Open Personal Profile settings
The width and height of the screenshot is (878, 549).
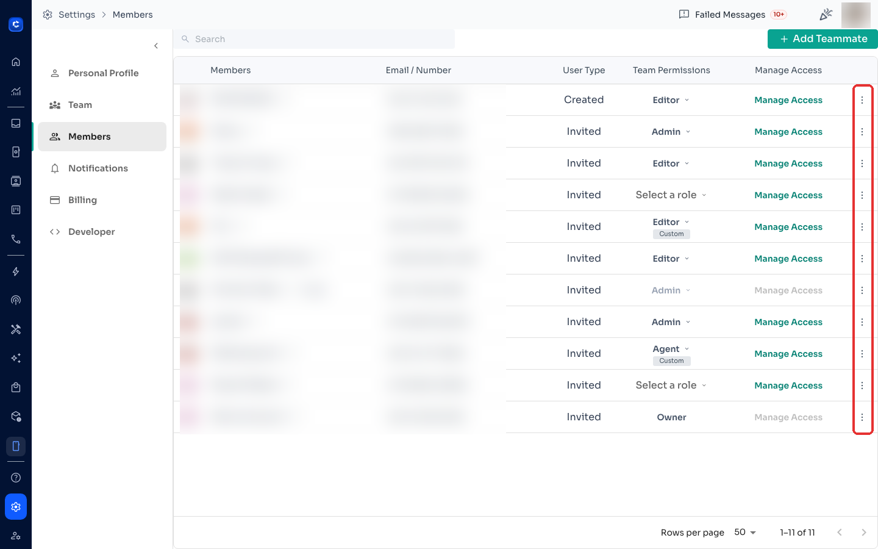(x=102, y=73)
